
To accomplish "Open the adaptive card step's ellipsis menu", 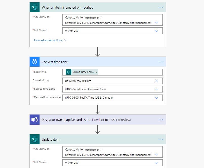I will tap(161, 120).
